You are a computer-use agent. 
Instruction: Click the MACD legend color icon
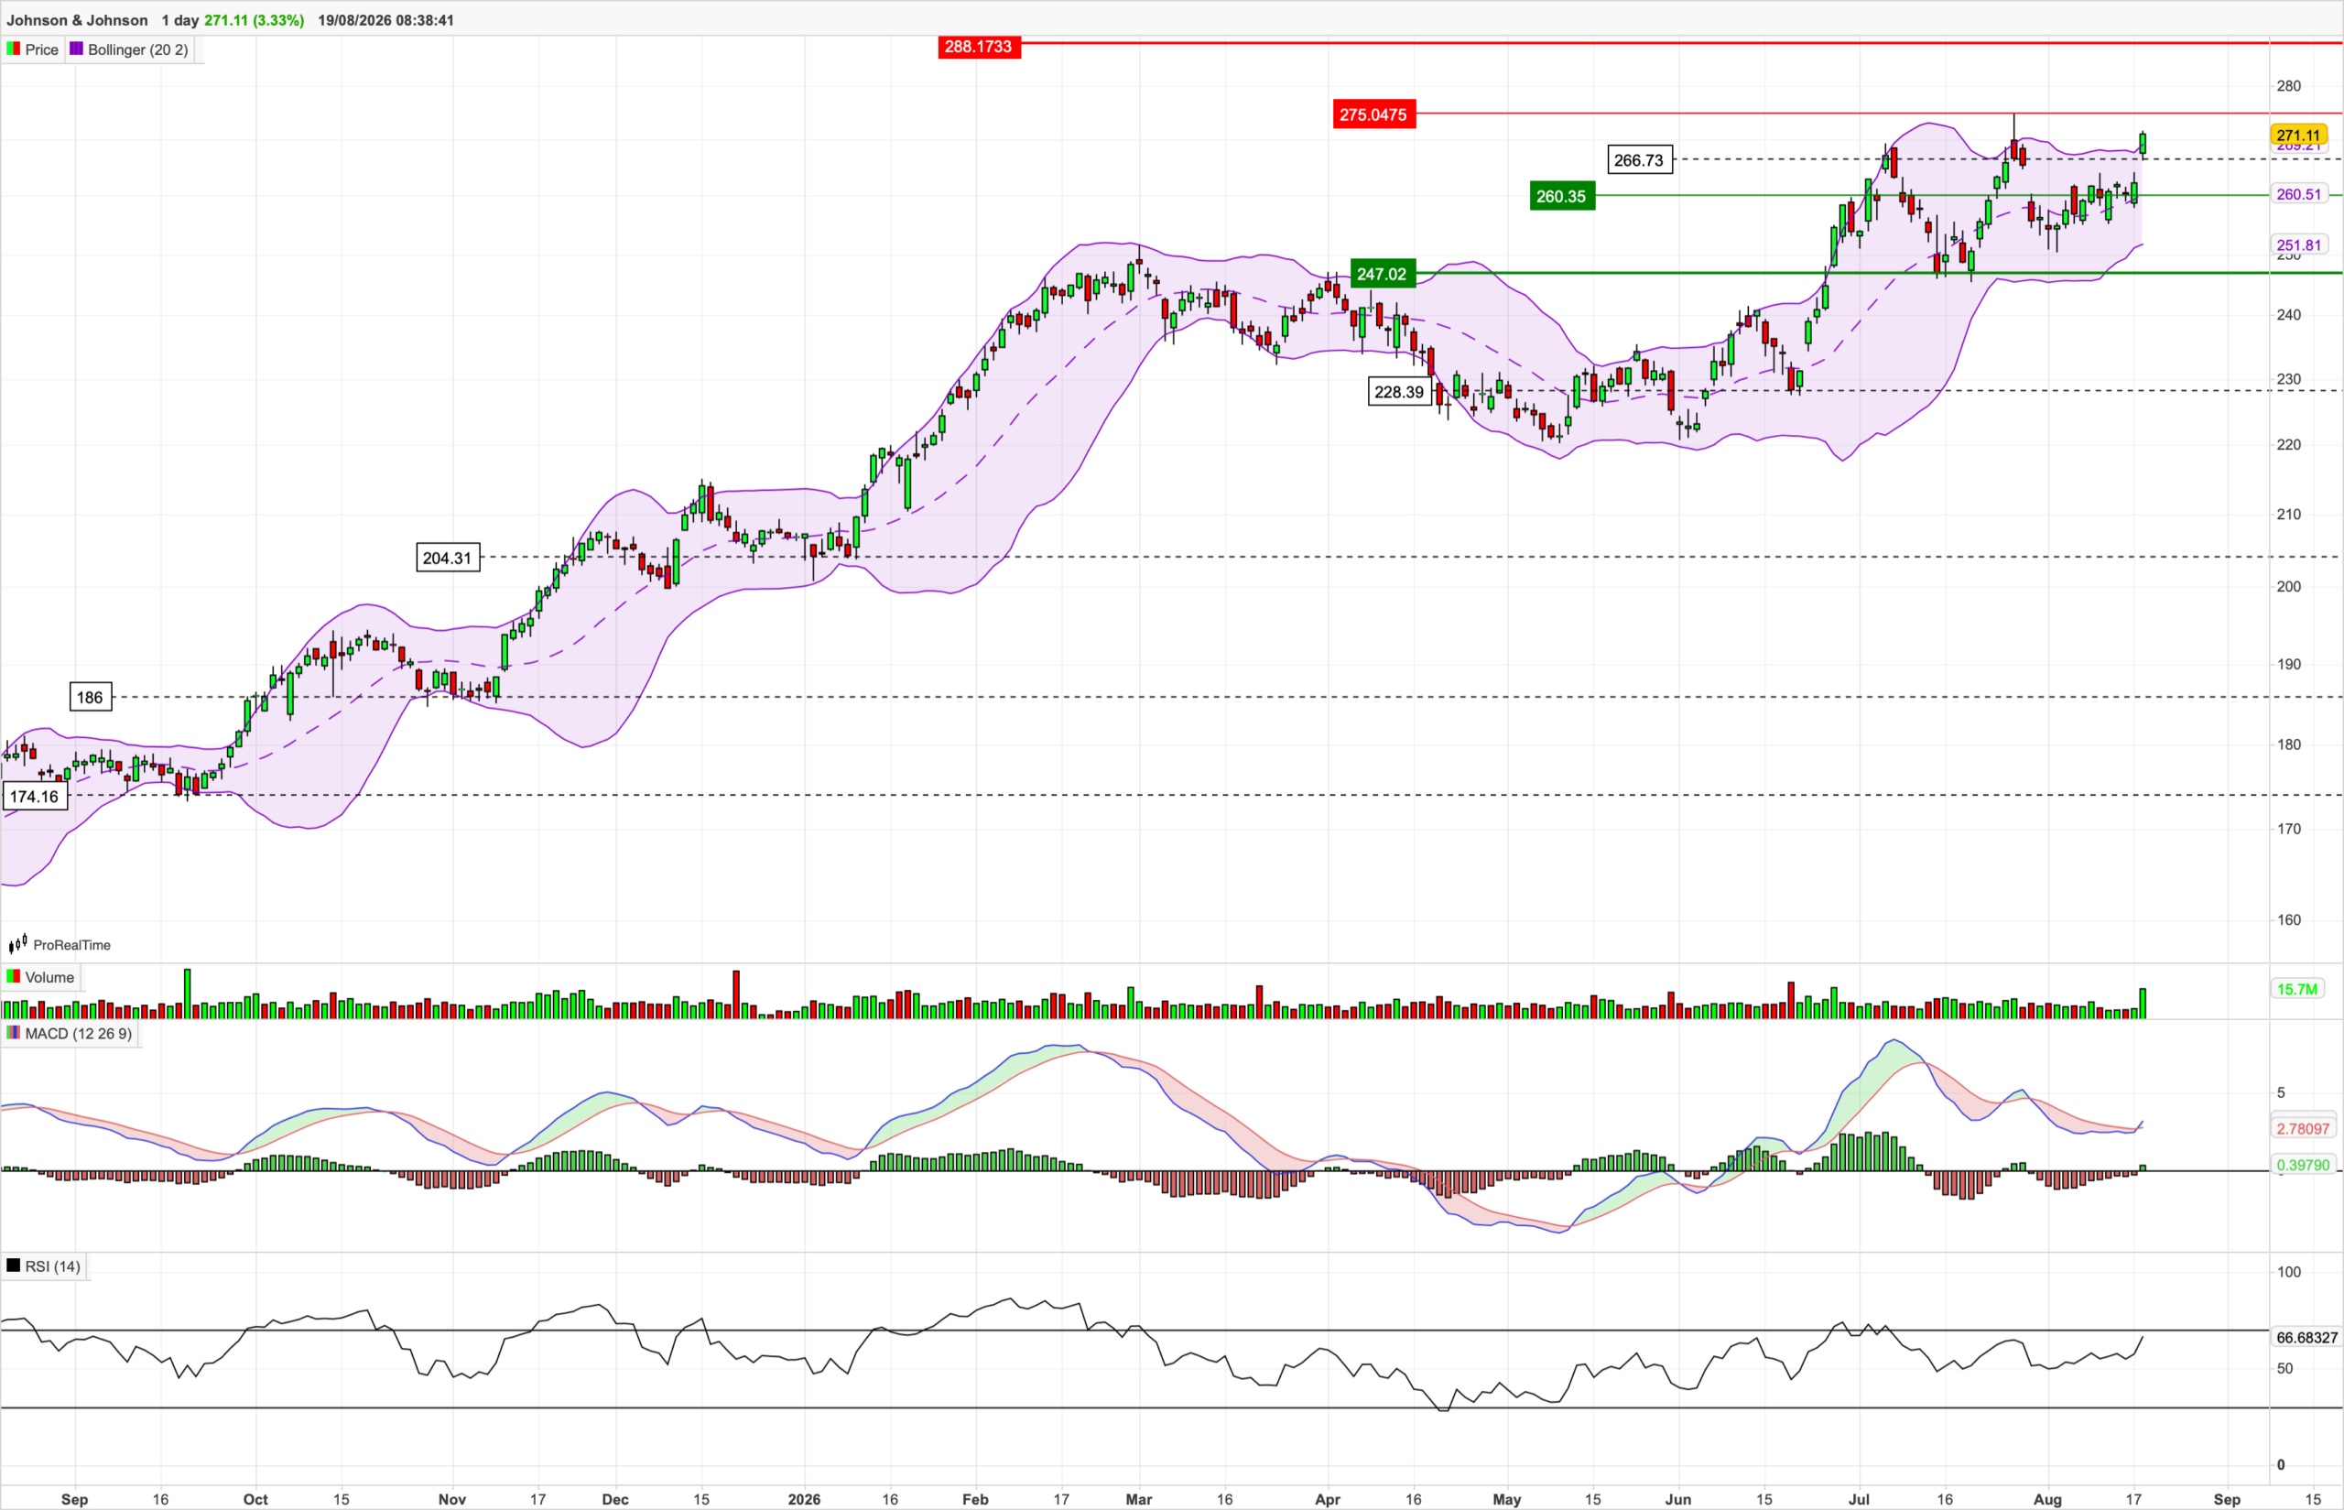pos(13,1033)
